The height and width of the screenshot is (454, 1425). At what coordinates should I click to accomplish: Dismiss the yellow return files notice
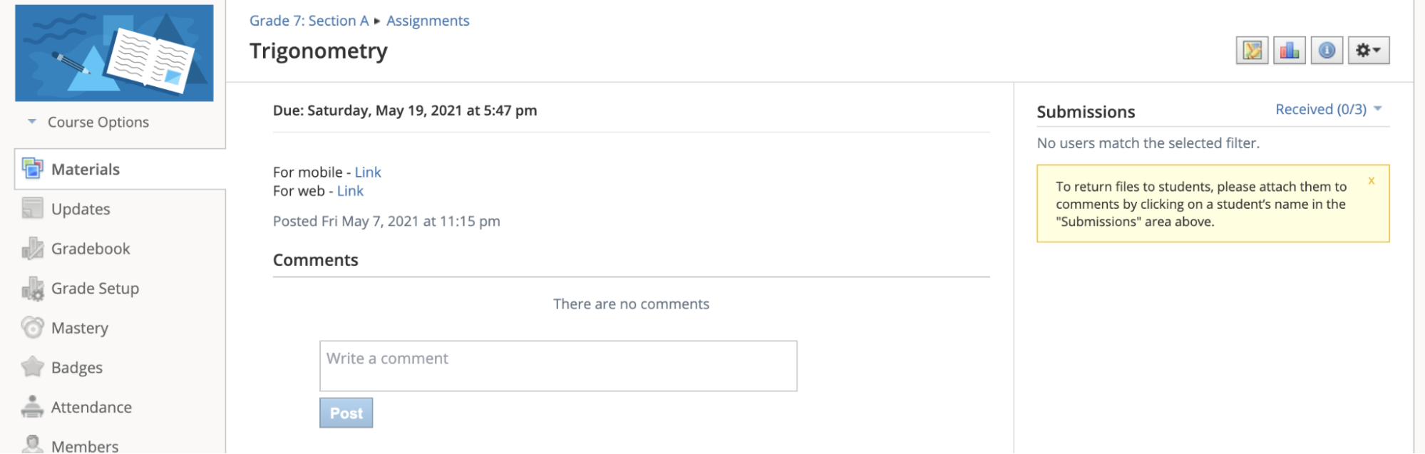[1371, 181]
